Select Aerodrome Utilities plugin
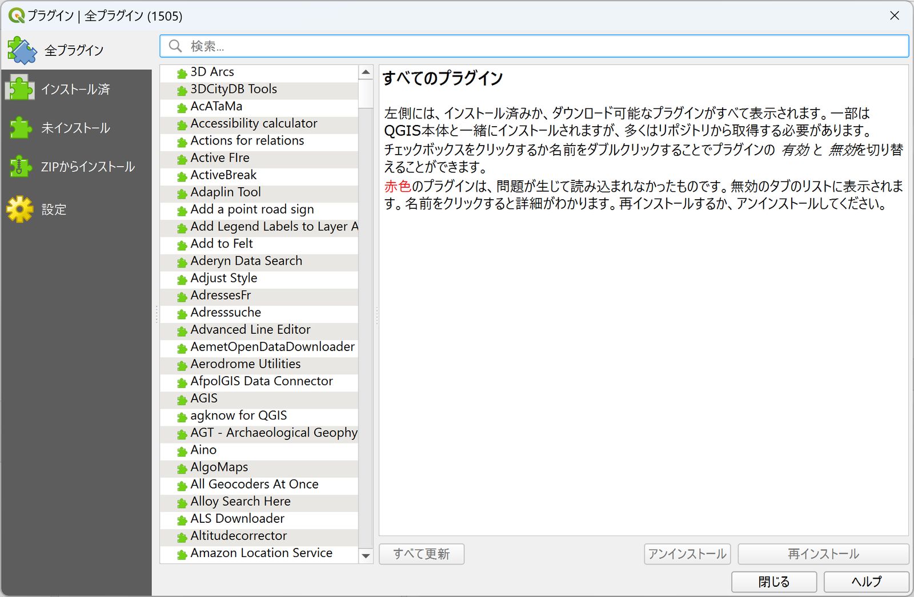The height and width of the screenshot is (597, 914). 259,365
